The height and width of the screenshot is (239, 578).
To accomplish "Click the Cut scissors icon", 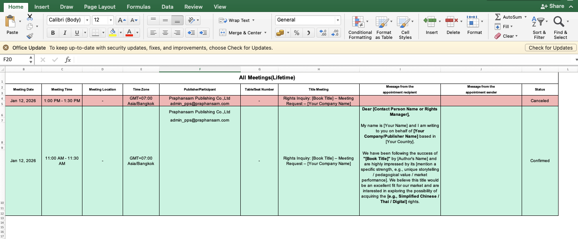I will coord(30,17).
